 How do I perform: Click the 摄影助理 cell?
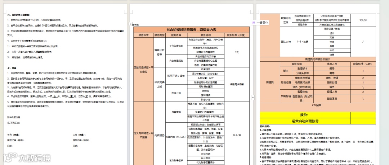click(x=332, y=82)
